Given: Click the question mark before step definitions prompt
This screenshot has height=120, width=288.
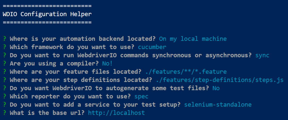Looking at the screenshot, I should coord(4,80).
